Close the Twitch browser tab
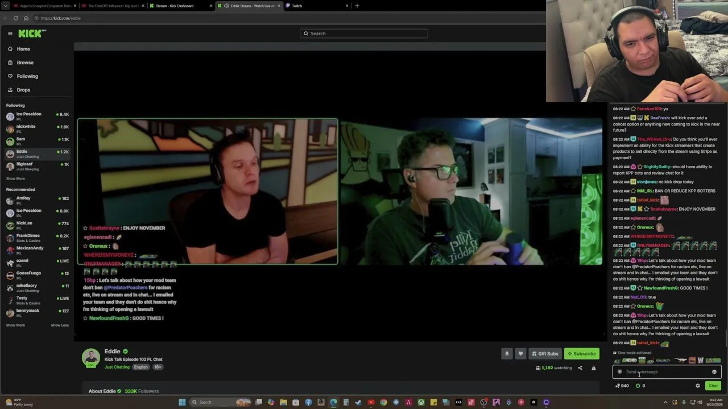 347,6
